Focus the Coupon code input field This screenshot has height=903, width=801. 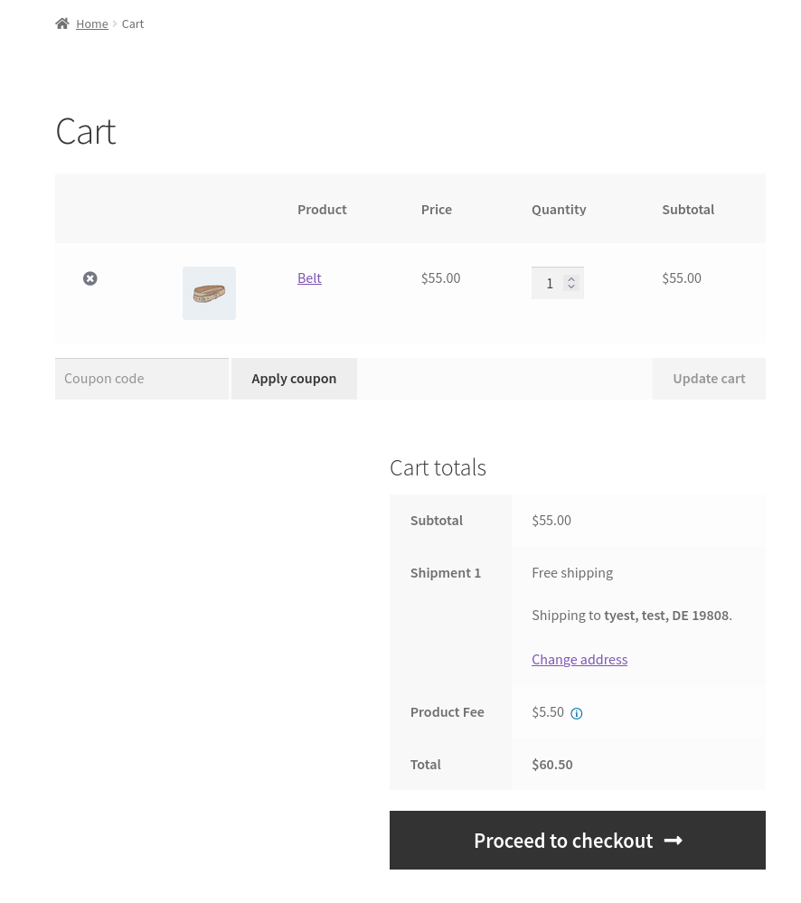(142, 379)
